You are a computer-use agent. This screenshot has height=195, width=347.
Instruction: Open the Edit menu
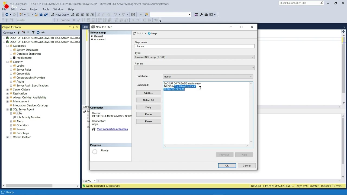13,9
